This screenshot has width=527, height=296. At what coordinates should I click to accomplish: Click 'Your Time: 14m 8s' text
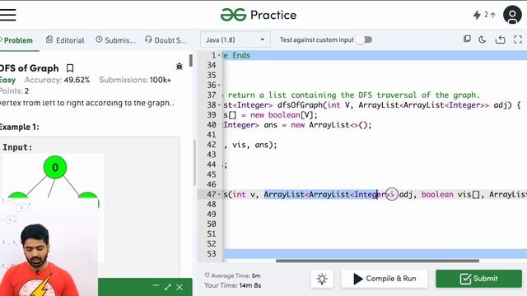232,285
